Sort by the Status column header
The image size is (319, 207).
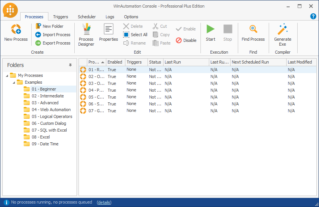pos(155,62)
